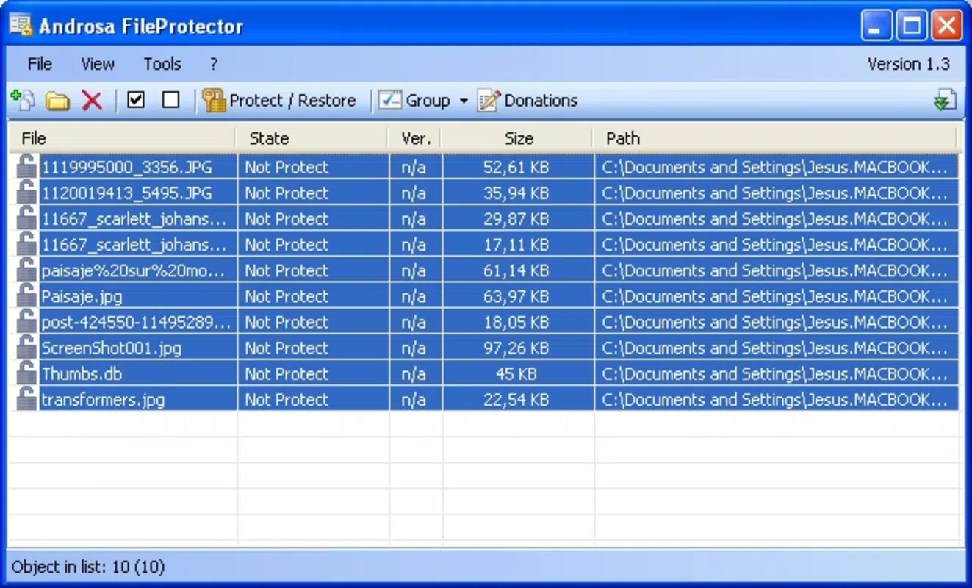Viewport: 972px width, 588px height.
Task: Click the Add files icon with green plus
Action: click(x=23, y=100)
